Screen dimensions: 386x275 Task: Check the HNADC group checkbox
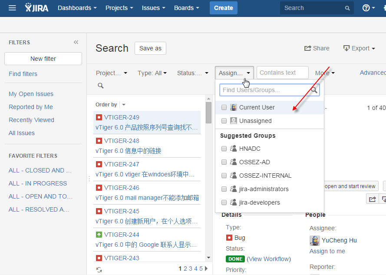pyautogui.click(x=224, y=149)
